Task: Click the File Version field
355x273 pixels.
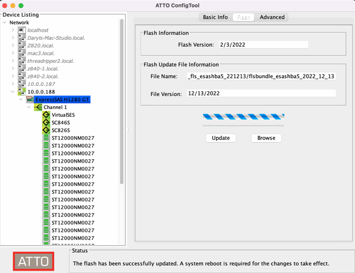Action: [x=262, y=93]
